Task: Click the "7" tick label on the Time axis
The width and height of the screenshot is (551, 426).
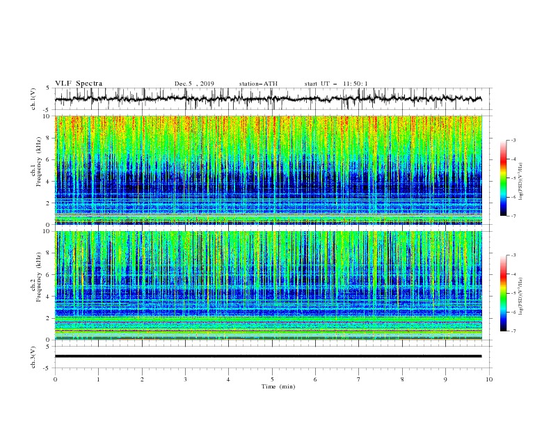Action: tap(359, 379)
